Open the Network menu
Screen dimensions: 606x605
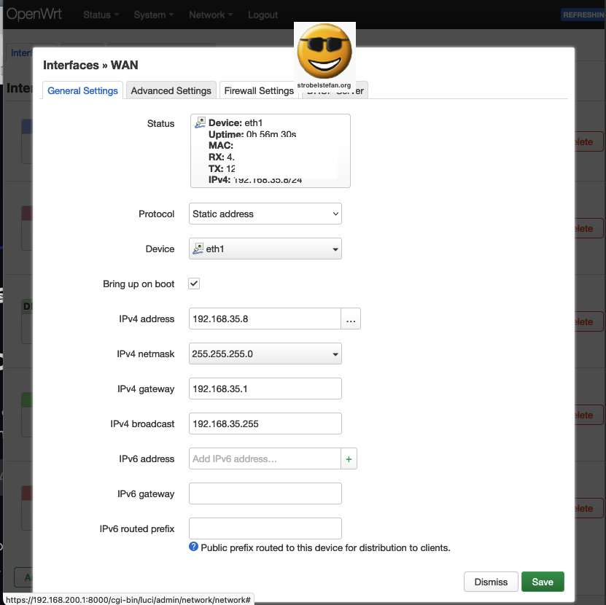pos(210,14)
